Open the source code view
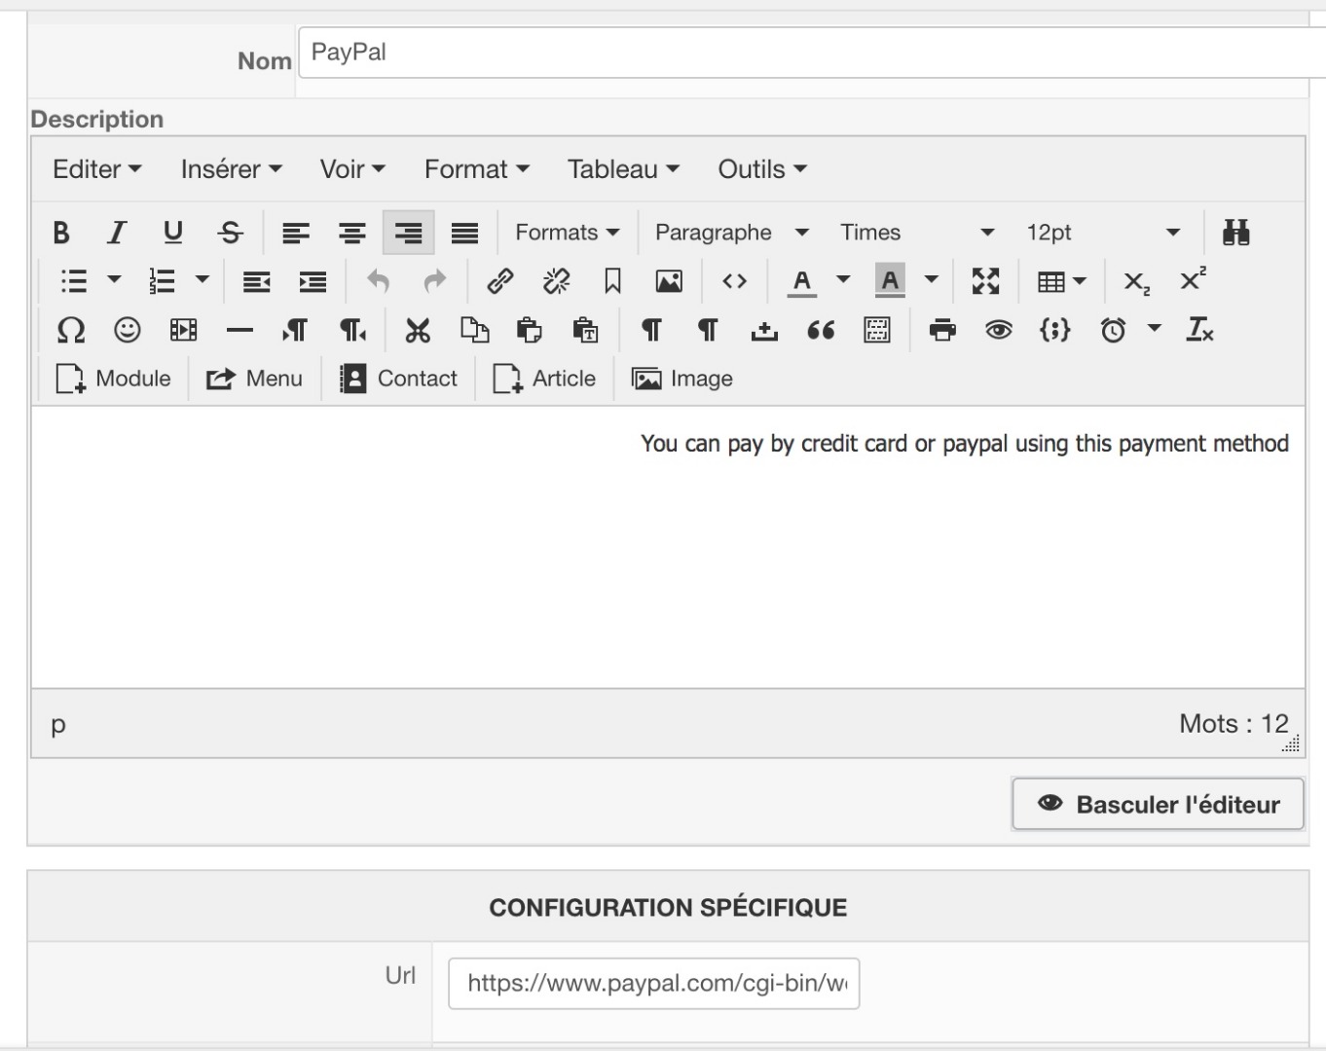 click(x=735, y=282)
